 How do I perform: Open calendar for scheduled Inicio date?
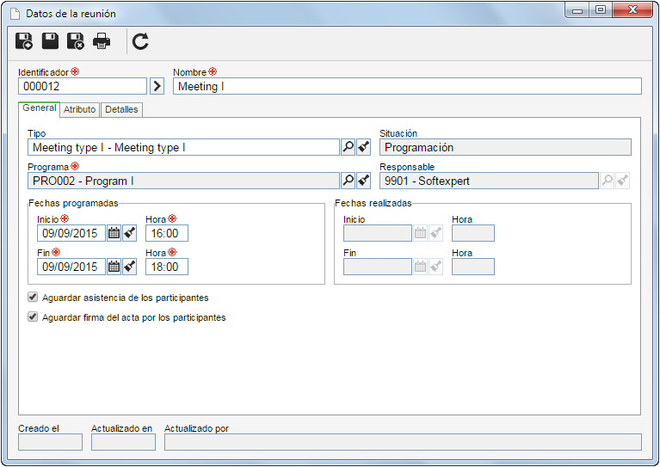[114, 233]
